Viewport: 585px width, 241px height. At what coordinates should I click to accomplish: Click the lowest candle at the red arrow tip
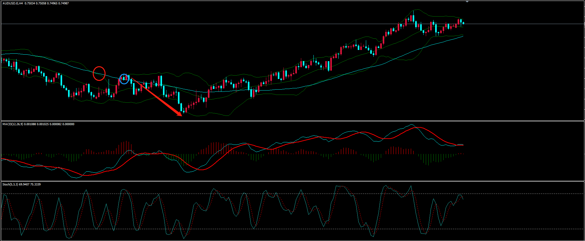pyautogui.click(x=184, y=111)
